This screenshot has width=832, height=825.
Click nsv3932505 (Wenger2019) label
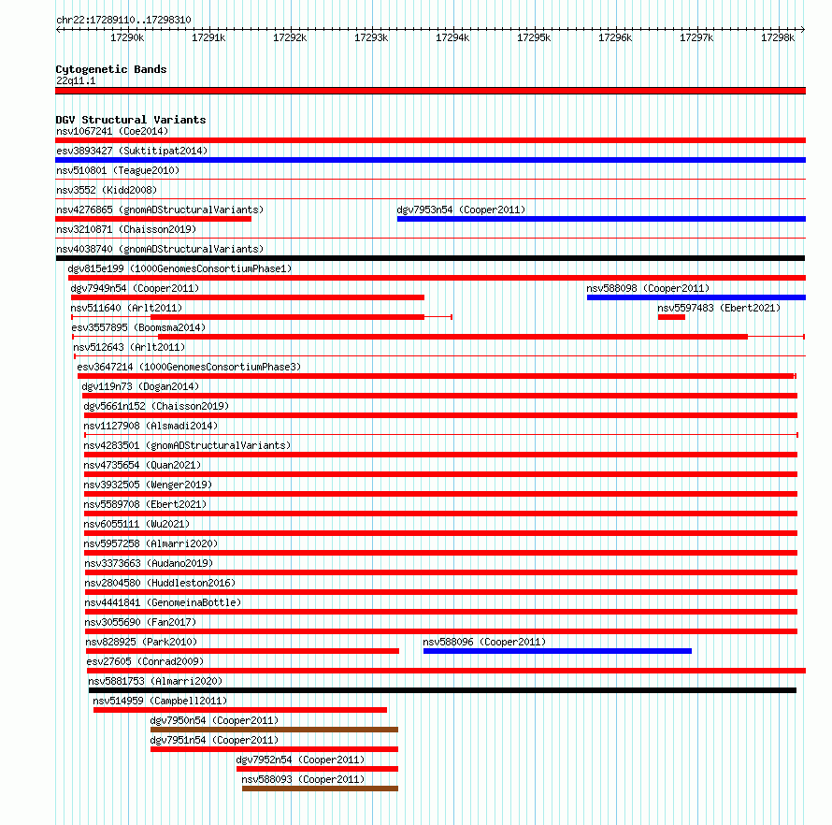pyautogui.click(x=148, y=485)
